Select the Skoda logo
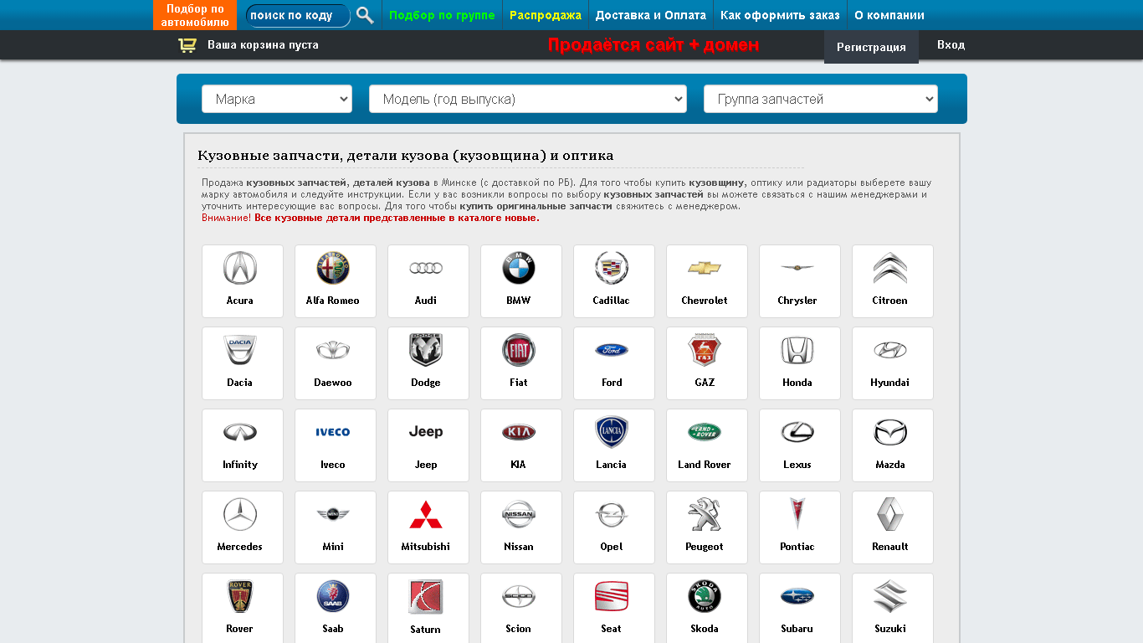The image size is (1143, 643). [705, 596]
